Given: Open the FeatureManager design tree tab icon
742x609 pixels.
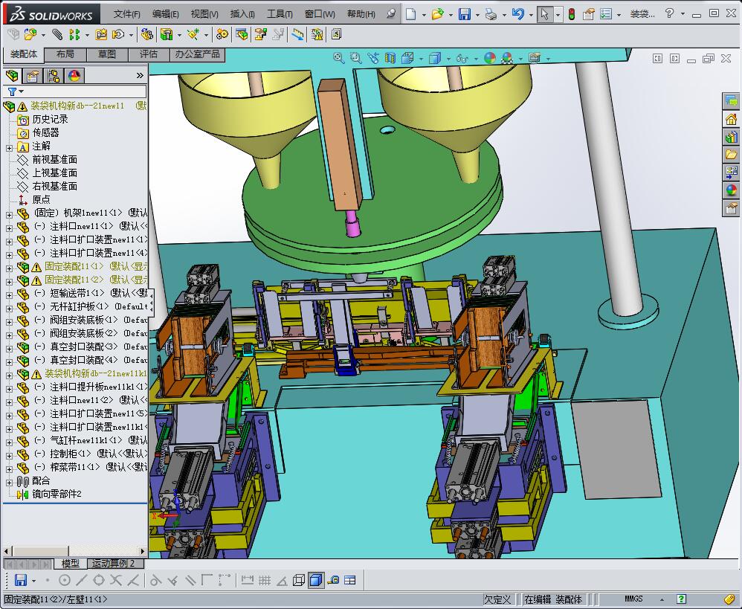Looking at the screenshot, I should coord(12,76).
